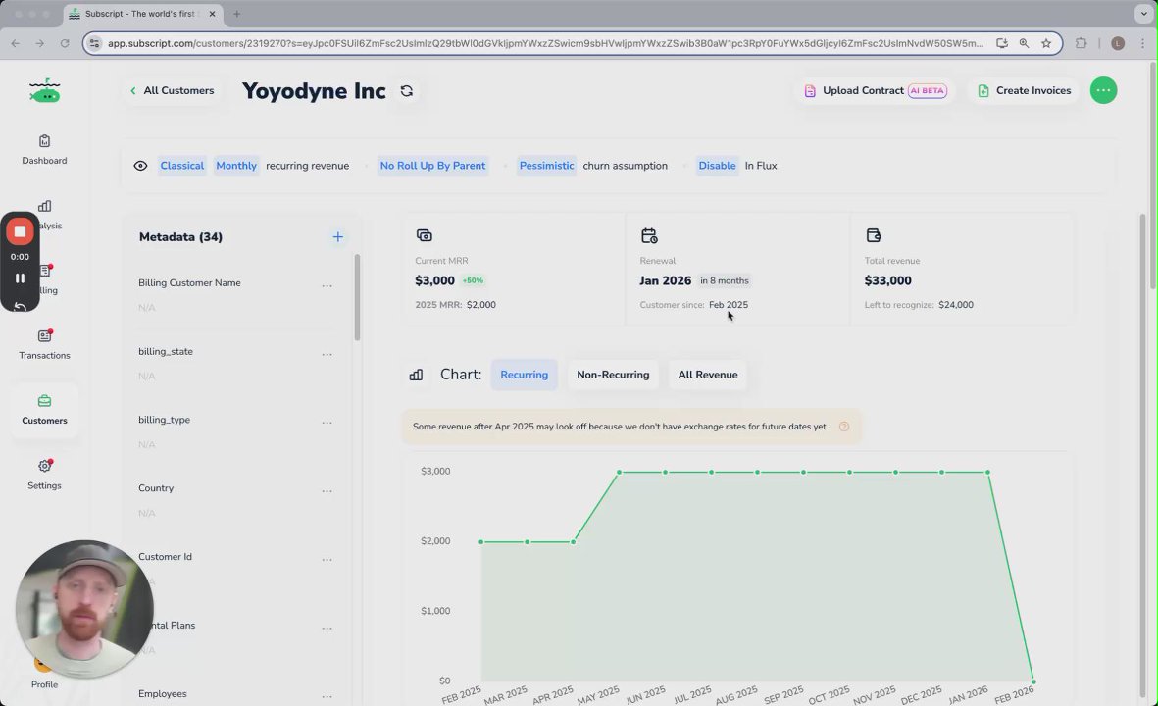Open options for Billing Customer Name
The width and height of the screenshot is (1158, 706).
pos(327,285)
